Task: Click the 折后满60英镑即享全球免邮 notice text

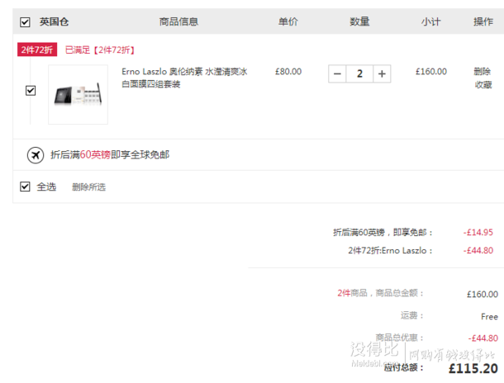Action: (x=110, y=154)
